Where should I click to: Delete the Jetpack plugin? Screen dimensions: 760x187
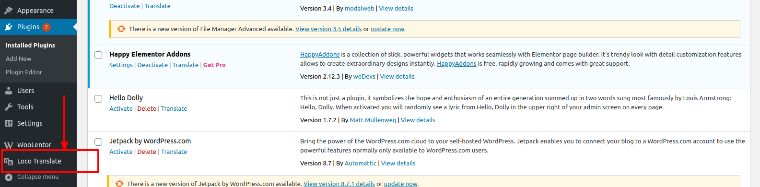147,152
